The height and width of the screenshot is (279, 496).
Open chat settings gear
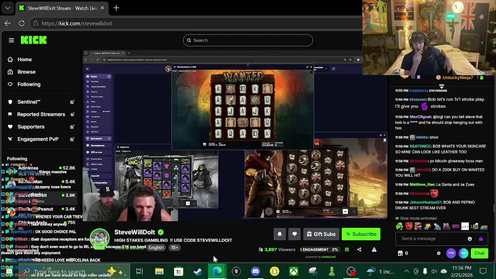[439, 253]
